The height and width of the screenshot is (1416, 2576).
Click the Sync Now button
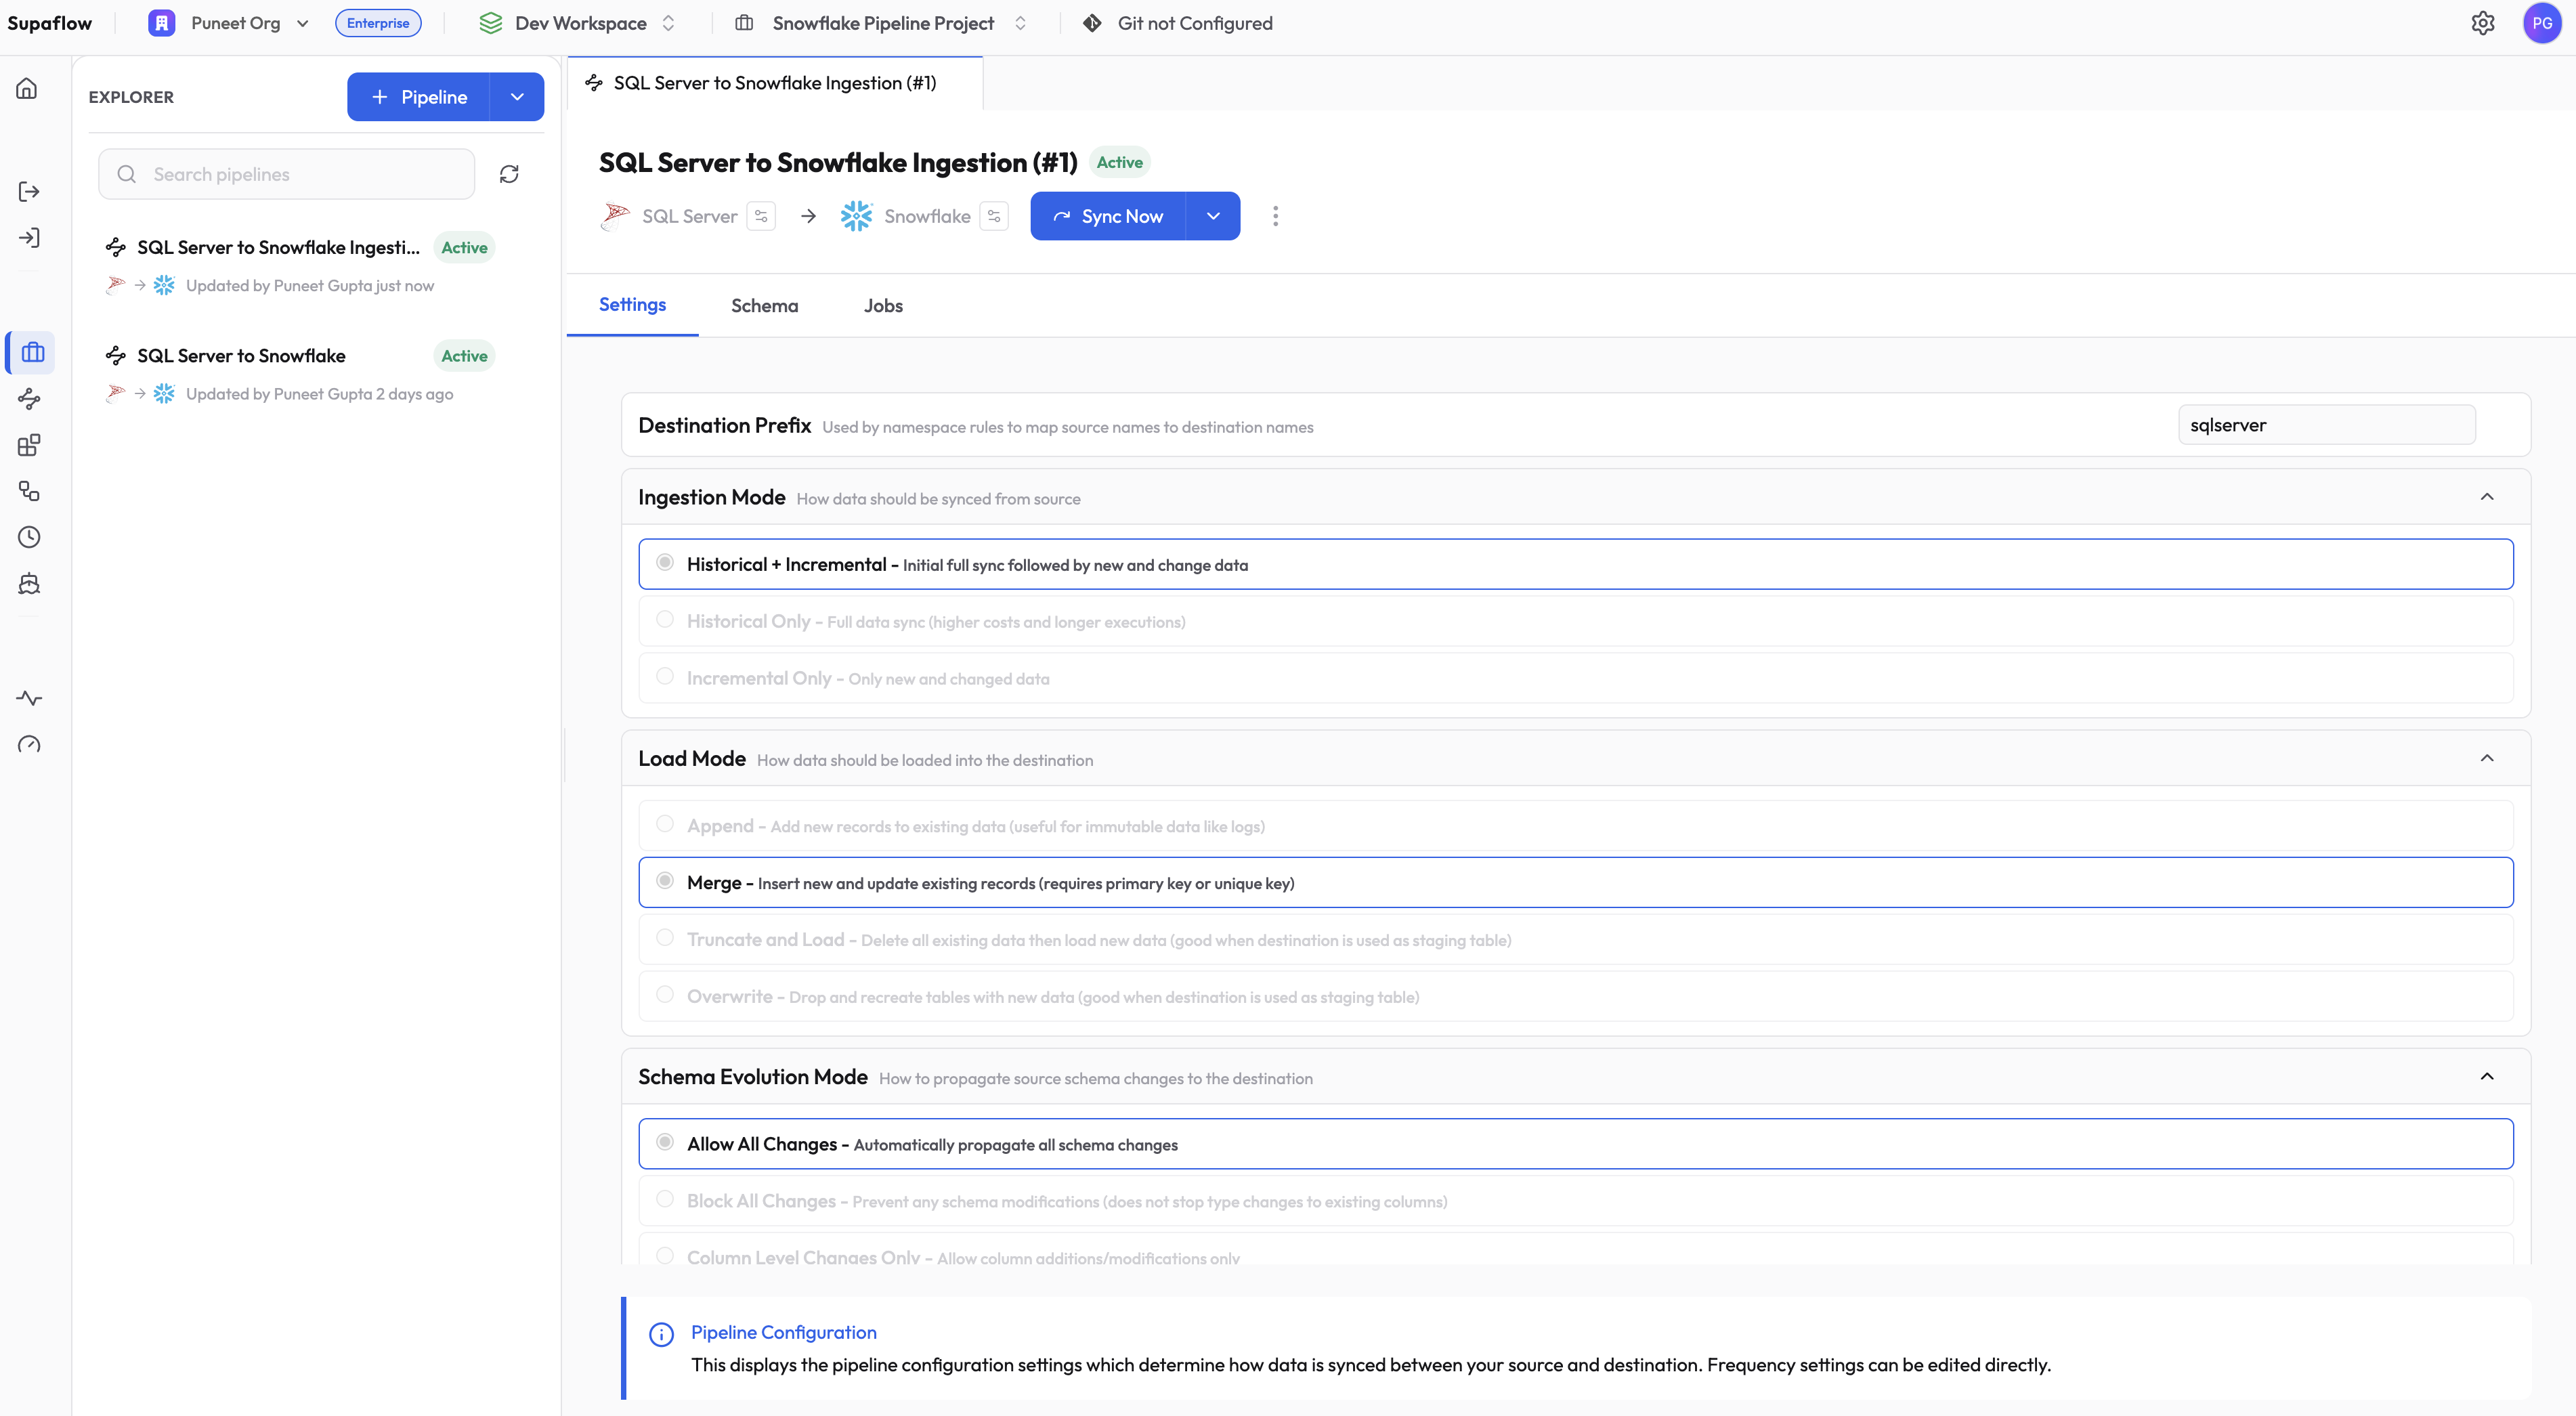point(1108,216)
